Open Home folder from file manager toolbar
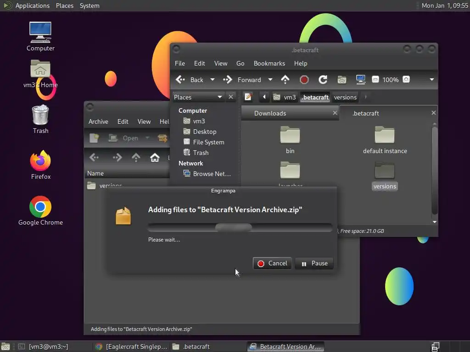This screenshot has height=352, width=470. [341, 80]
